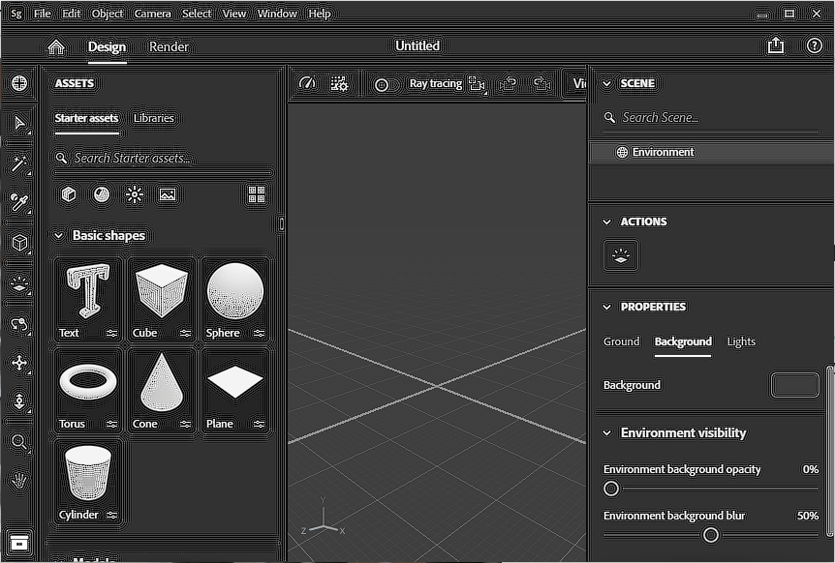Click the camera redo icon
Image resolution: width=835 pixels, height=563 pixels.
(x=541, y=83)
